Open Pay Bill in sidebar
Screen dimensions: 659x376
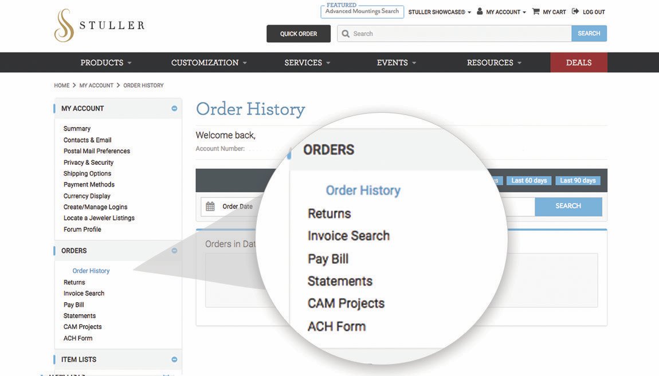pos(73,304)
